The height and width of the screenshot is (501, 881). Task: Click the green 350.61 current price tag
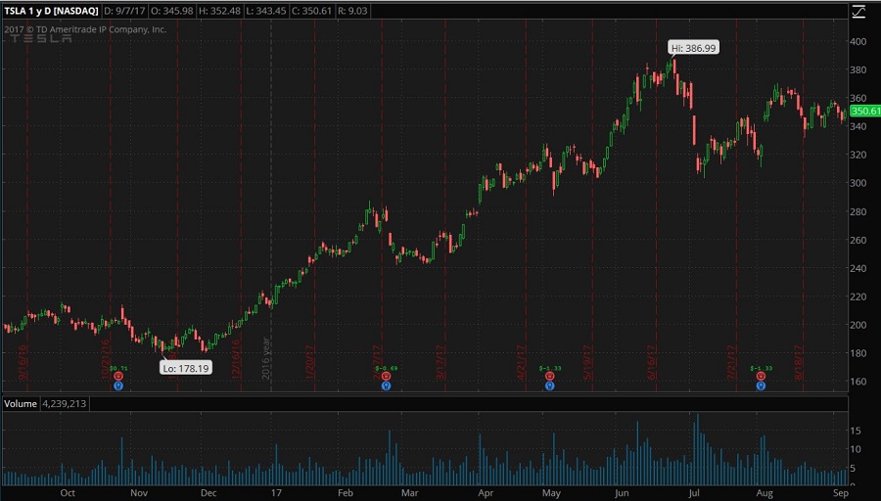click(863, 112)
